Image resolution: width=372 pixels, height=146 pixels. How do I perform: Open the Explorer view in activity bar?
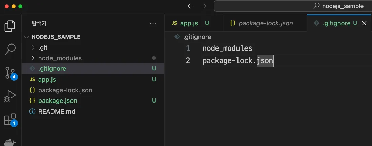(10, 26)
